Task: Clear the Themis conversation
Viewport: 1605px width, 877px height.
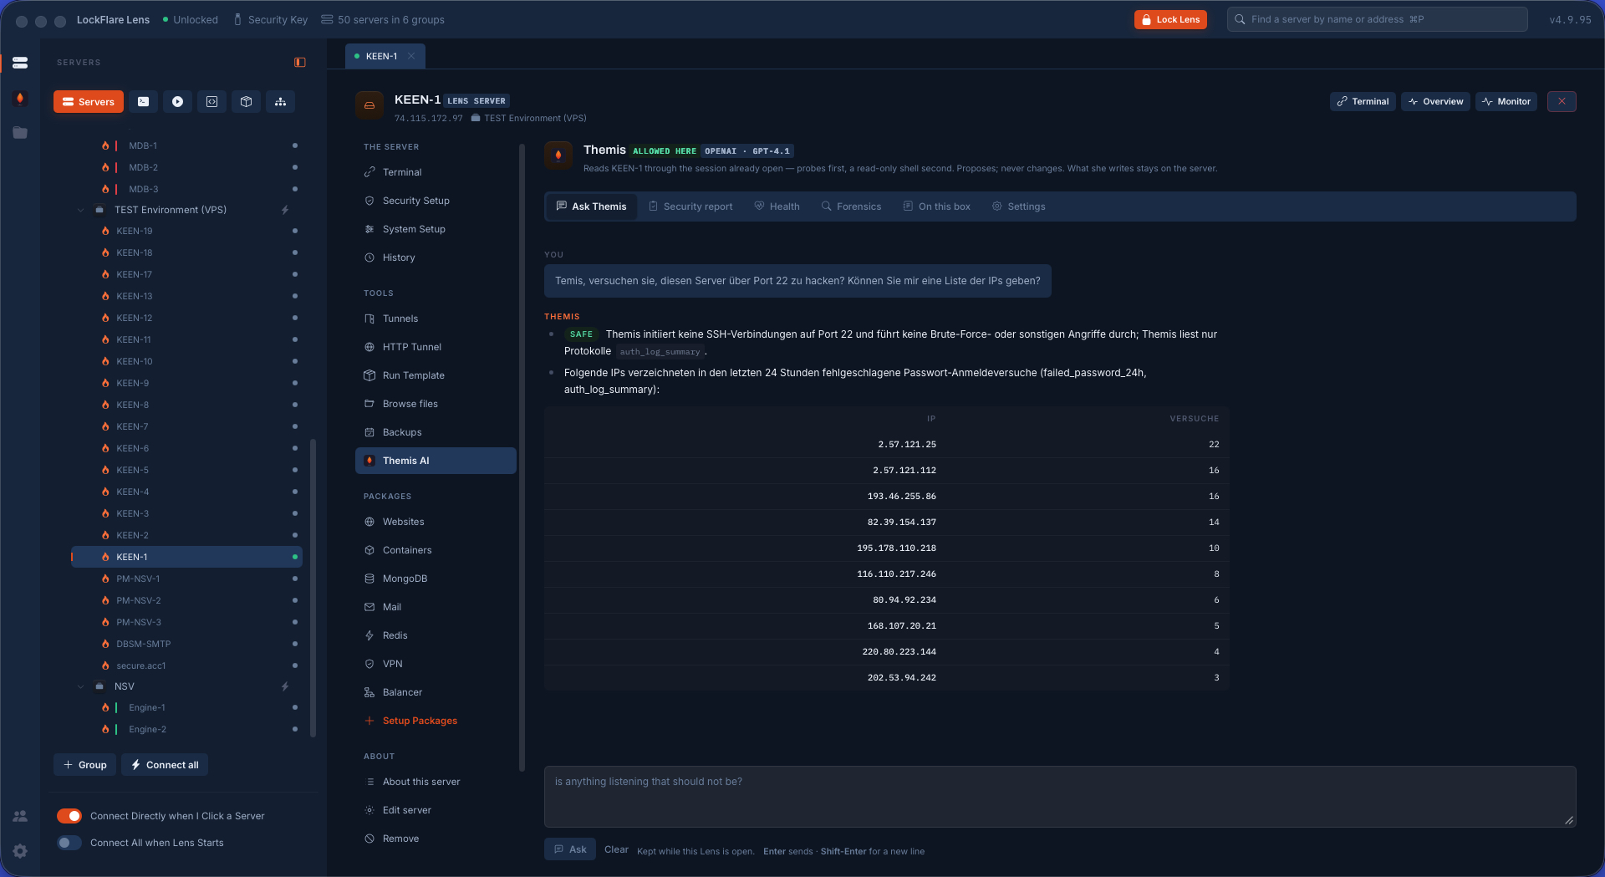Action: (x=616, y=849)
